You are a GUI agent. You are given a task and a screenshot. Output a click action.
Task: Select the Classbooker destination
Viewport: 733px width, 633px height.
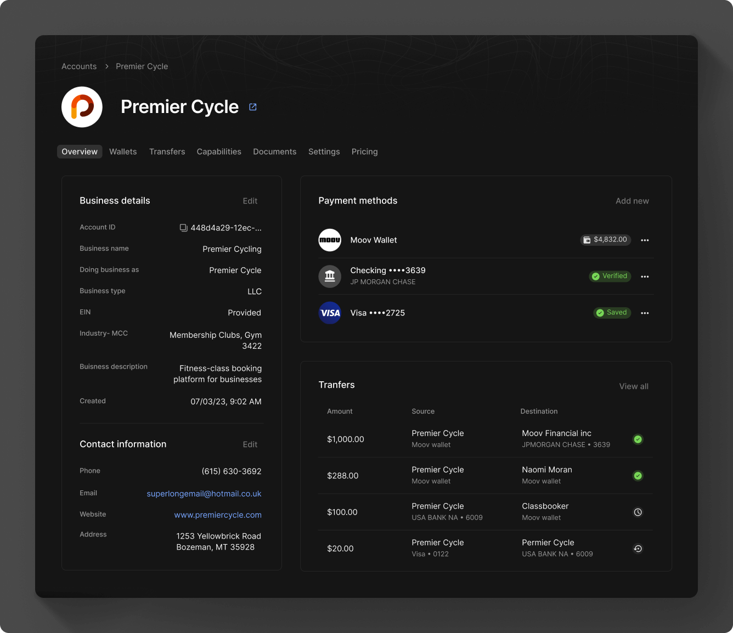[x=545, y=506]
